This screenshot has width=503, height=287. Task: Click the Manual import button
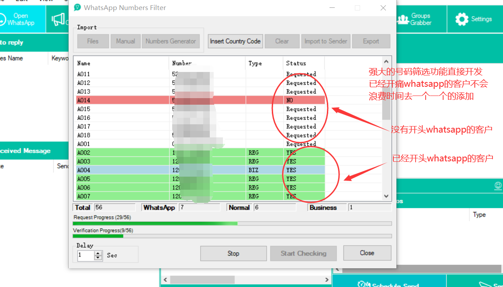point(125,41)
